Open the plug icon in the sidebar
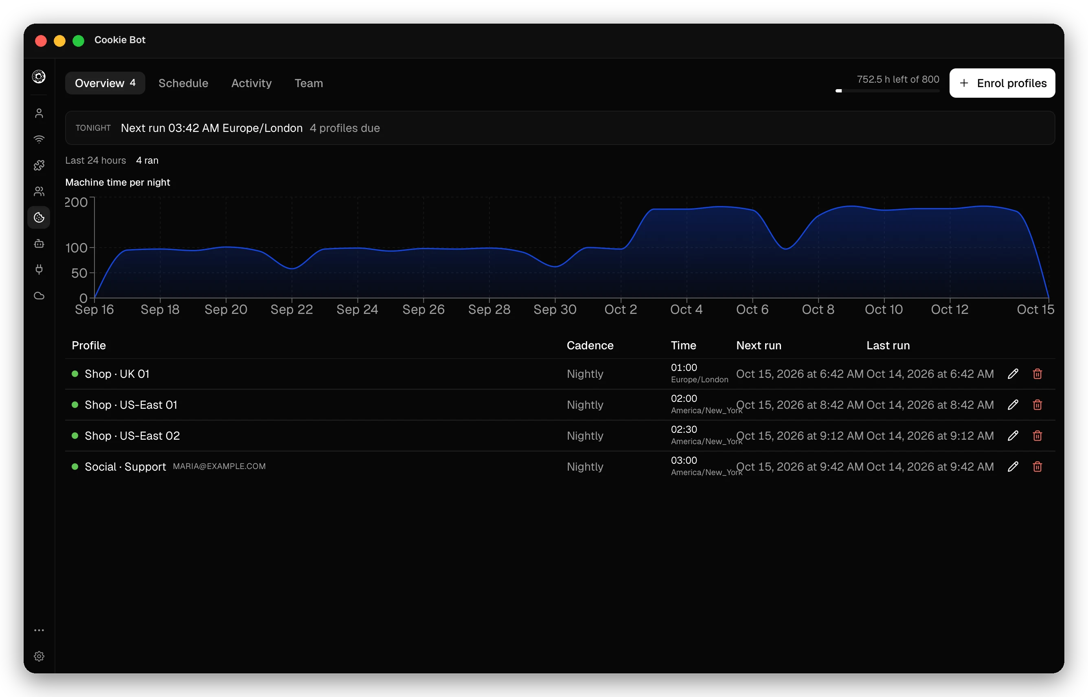Image resolution: width=1088 pixels, height=697 pixels. 39,270
